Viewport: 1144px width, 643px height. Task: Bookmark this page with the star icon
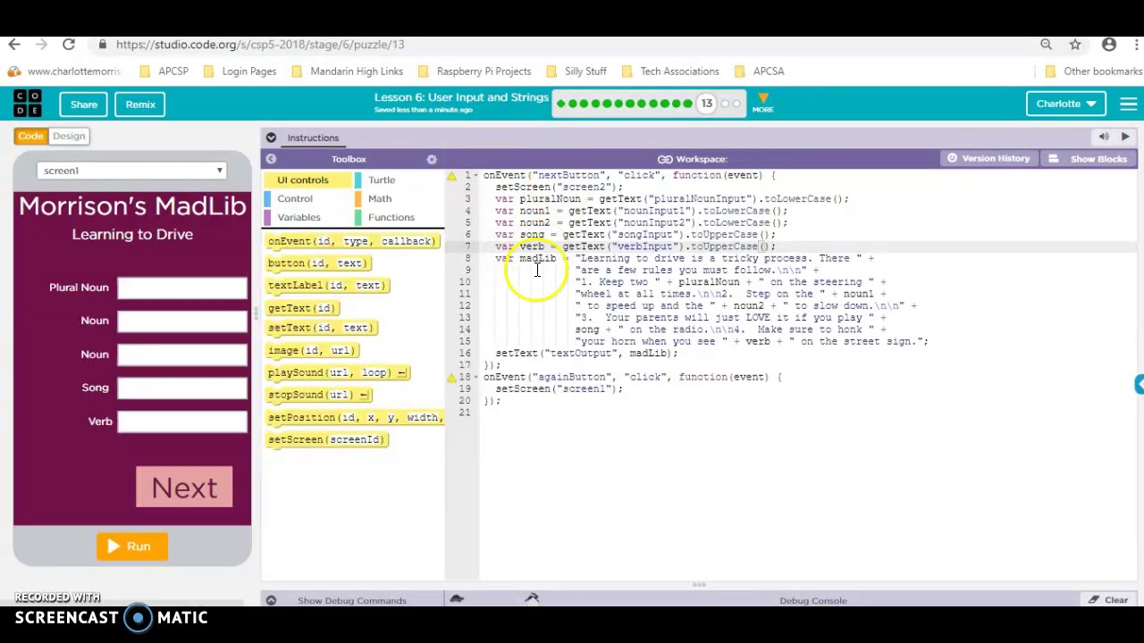pos(1075,44)
